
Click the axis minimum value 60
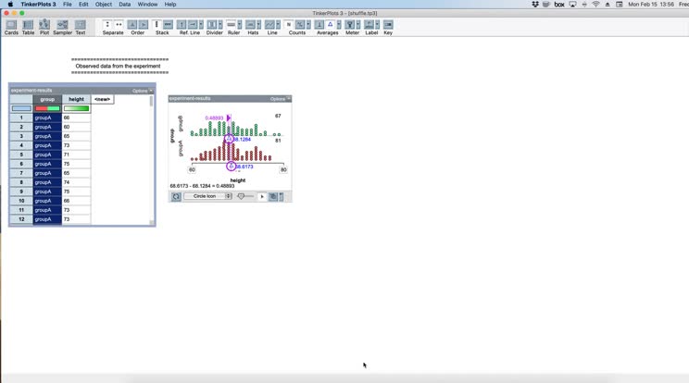(192, 170)
